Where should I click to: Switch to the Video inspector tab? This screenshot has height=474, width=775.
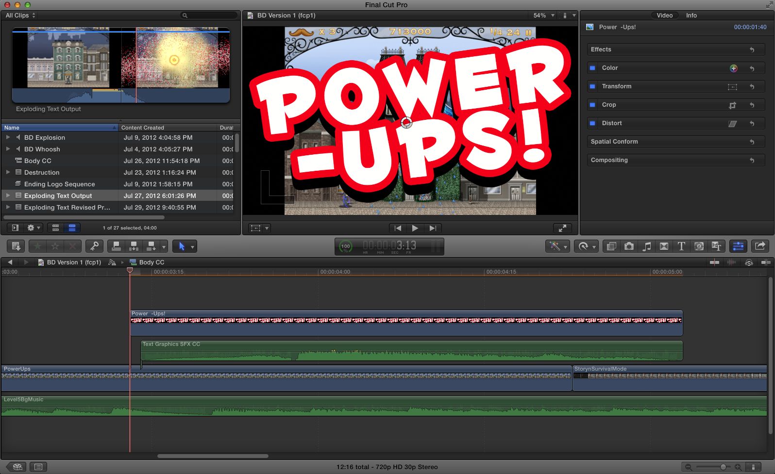coord(664,16)
